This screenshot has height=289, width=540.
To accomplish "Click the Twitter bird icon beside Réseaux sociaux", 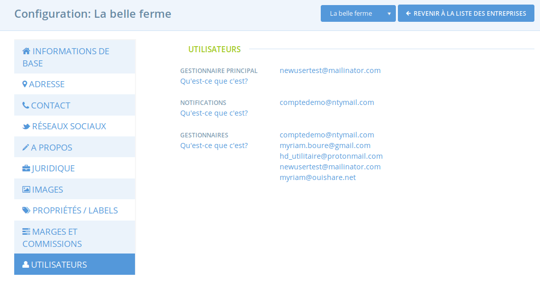I will click(x=26, y=126).
